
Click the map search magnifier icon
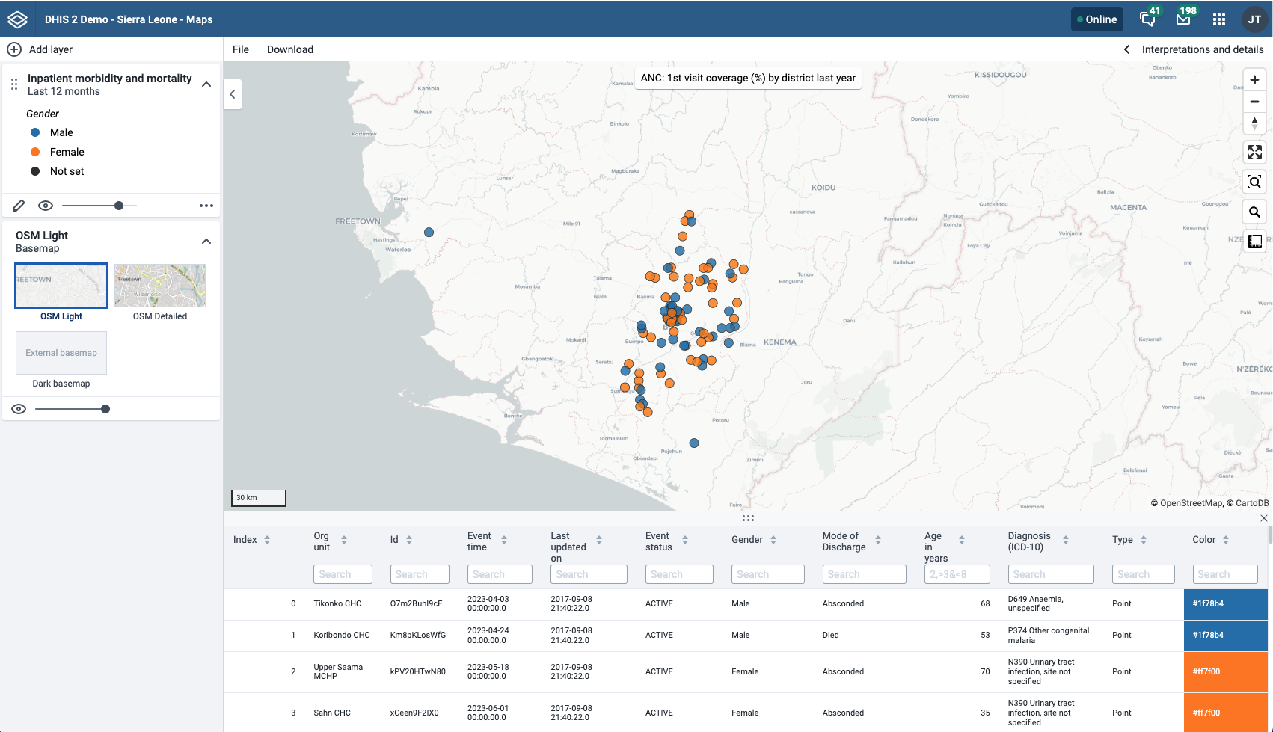[1255, 212]
